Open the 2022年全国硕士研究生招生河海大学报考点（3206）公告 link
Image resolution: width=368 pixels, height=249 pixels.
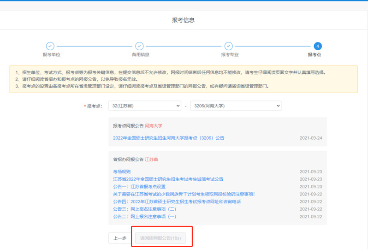pyautogui.click(x=168, y=138)
